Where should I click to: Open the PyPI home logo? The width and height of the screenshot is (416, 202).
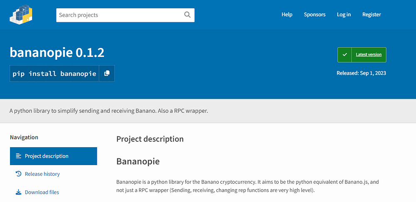pyautogui.click(x=21, y=15)
